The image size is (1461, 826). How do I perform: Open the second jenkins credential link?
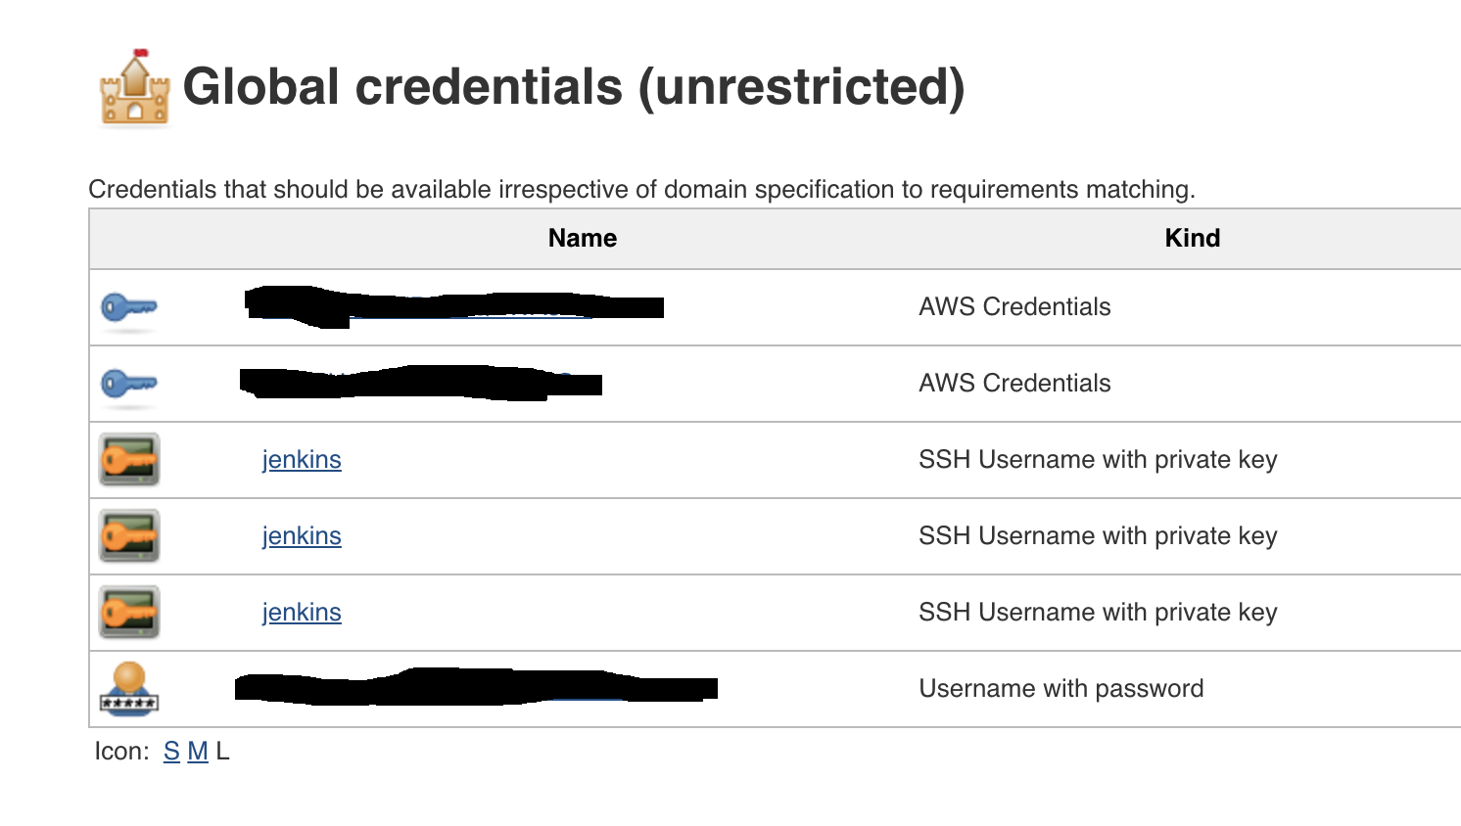click(x=302, y=536)
